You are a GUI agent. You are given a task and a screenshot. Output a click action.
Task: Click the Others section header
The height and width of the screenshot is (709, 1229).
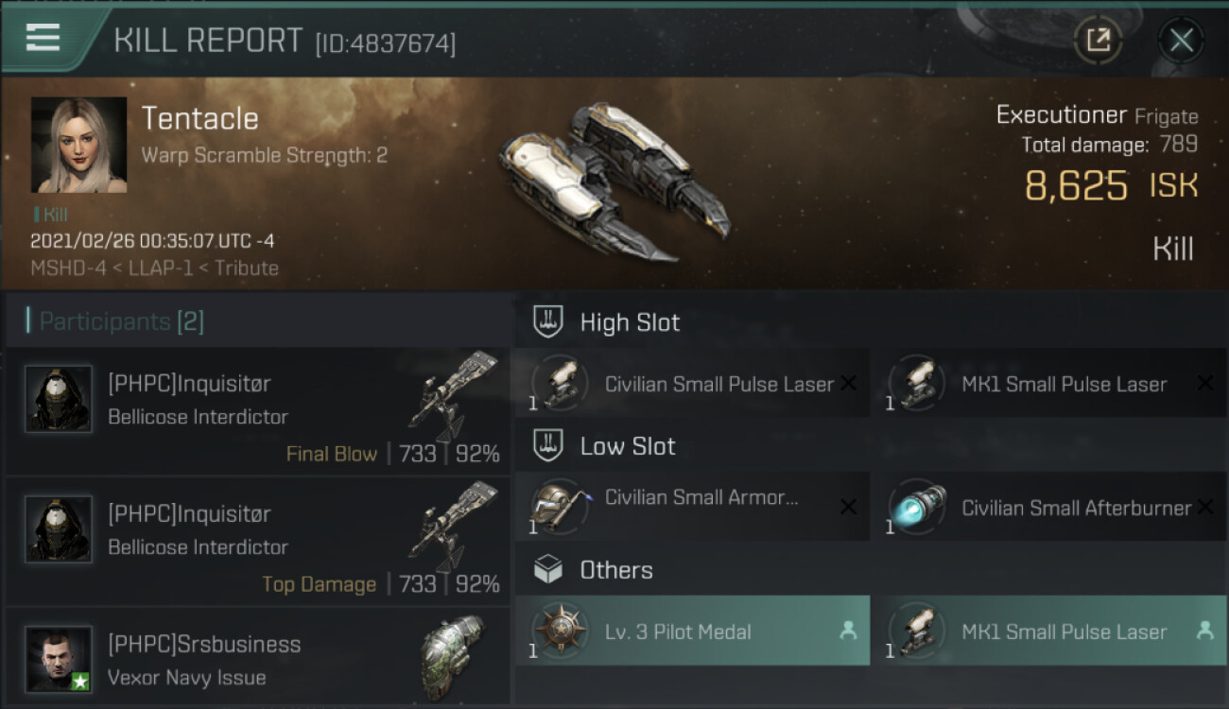pos(616,570)
